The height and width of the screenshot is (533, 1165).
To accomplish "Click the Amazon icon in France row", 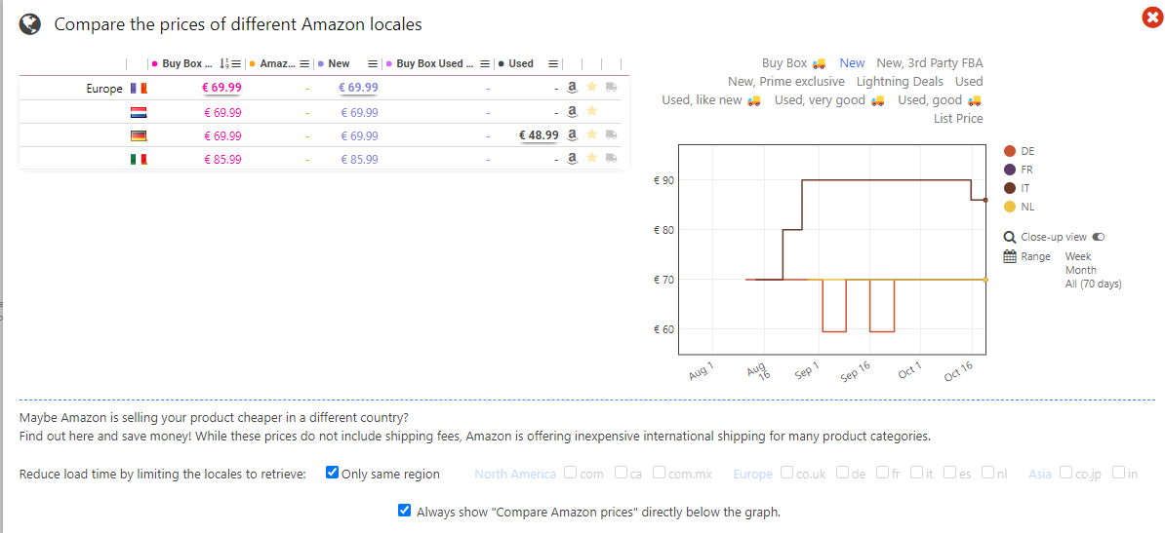I will tap(573, 88).
